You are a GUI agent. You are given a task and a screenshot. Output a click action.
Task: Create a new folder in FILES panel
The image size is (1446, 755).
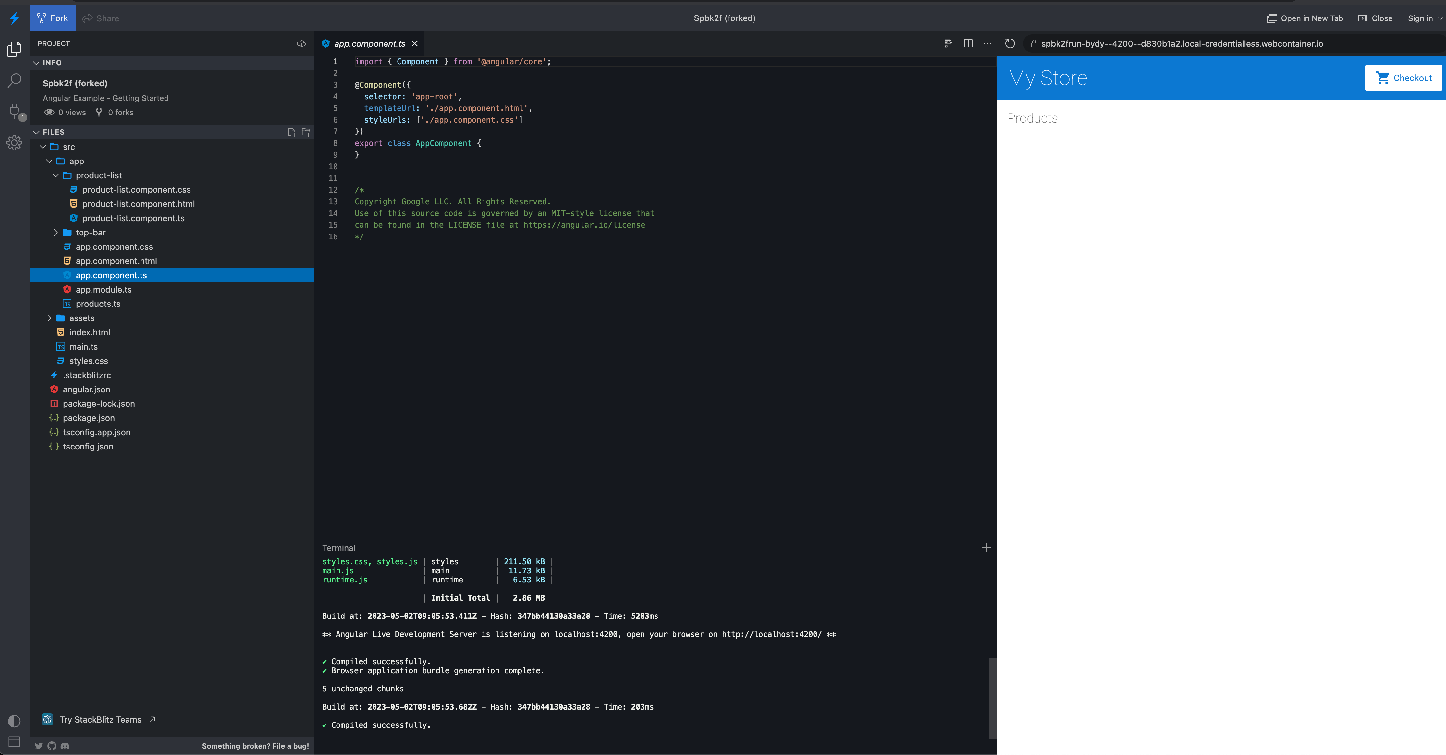tap(306, 132)
